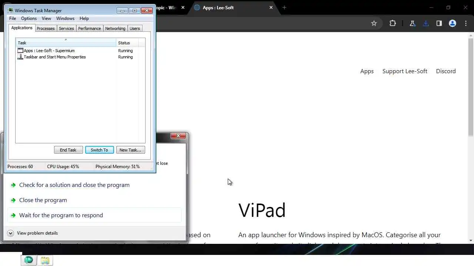Click the arrow beside Close the program
Screen dimensions: 474x266
pyautogui.click(x=13, y=200)
